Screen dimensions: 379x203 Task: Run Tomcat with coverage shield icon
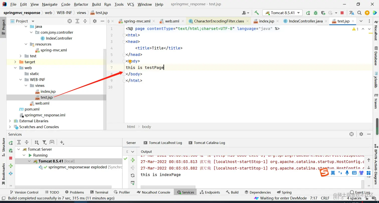tap(323, 13)
